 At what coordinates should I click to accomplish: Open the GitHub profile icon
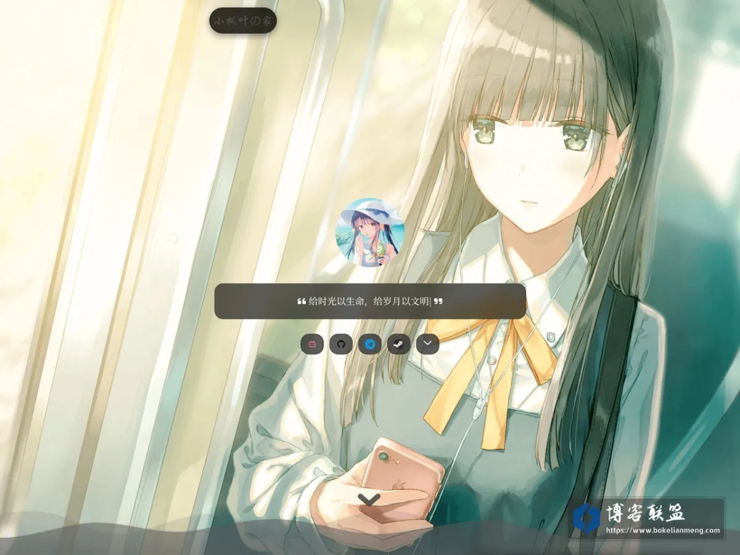coord(341,344)
